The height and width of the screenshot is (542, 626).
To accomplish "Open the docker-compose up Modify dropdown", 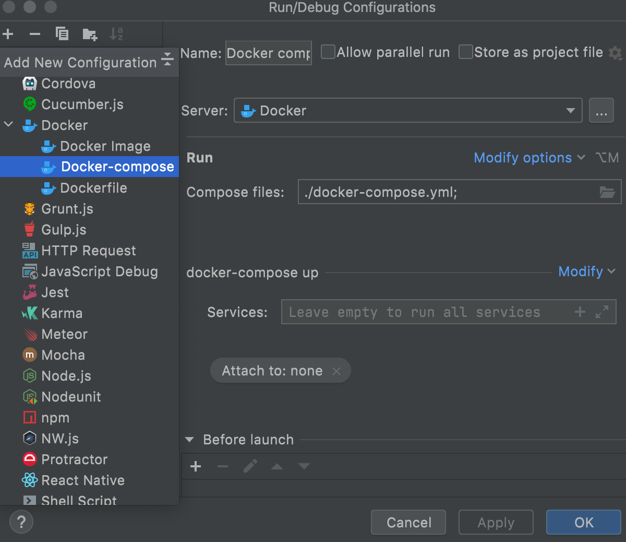I will 587,272.
